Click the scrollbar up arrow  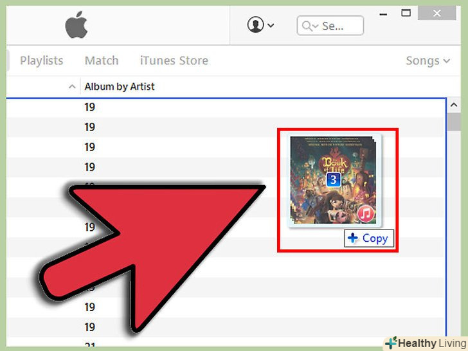pyautogui.click(x=454, y=105)
